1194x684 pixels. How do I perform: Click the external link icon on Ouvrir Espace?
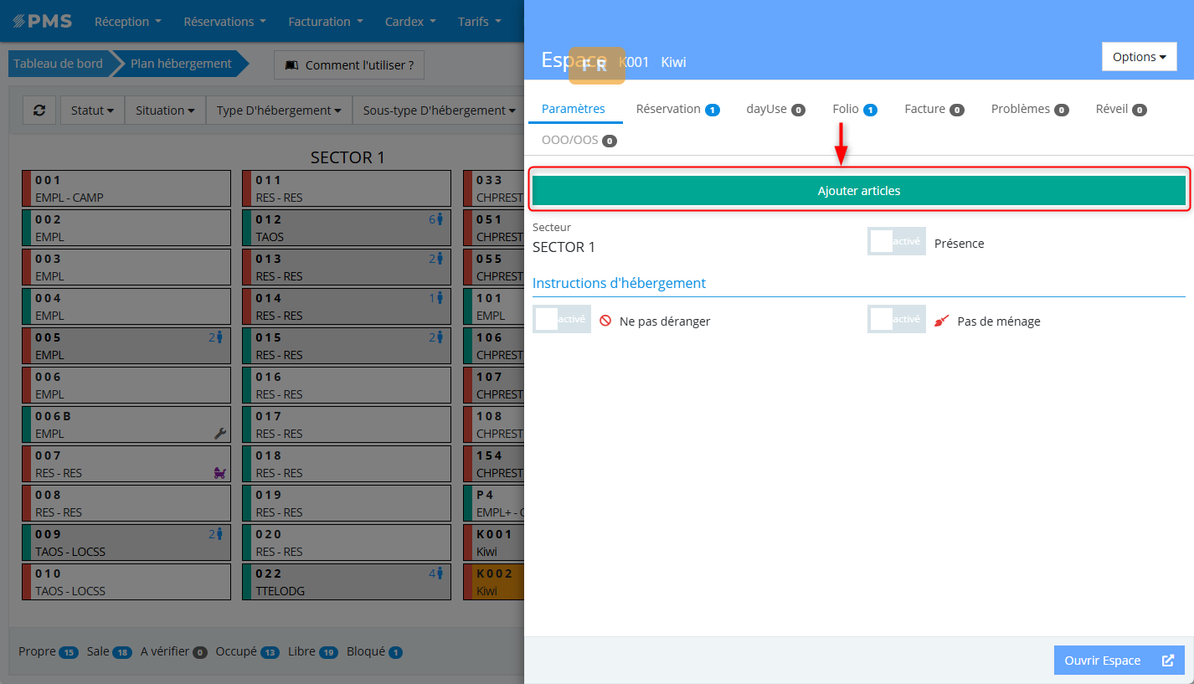click(x=1168, y=661)
